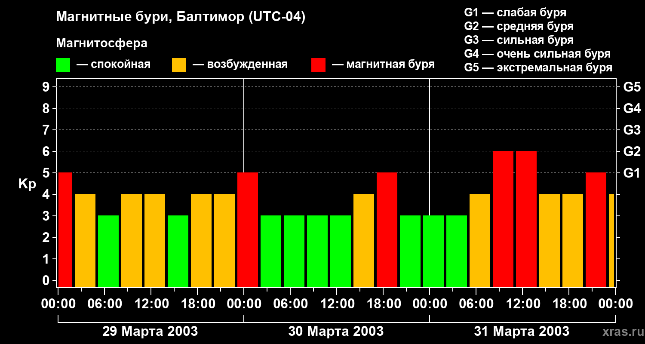645x344 pixels.
Task: Click the yellow 'возбужденная' legend swatch
Action: click(x=179, y=65)
